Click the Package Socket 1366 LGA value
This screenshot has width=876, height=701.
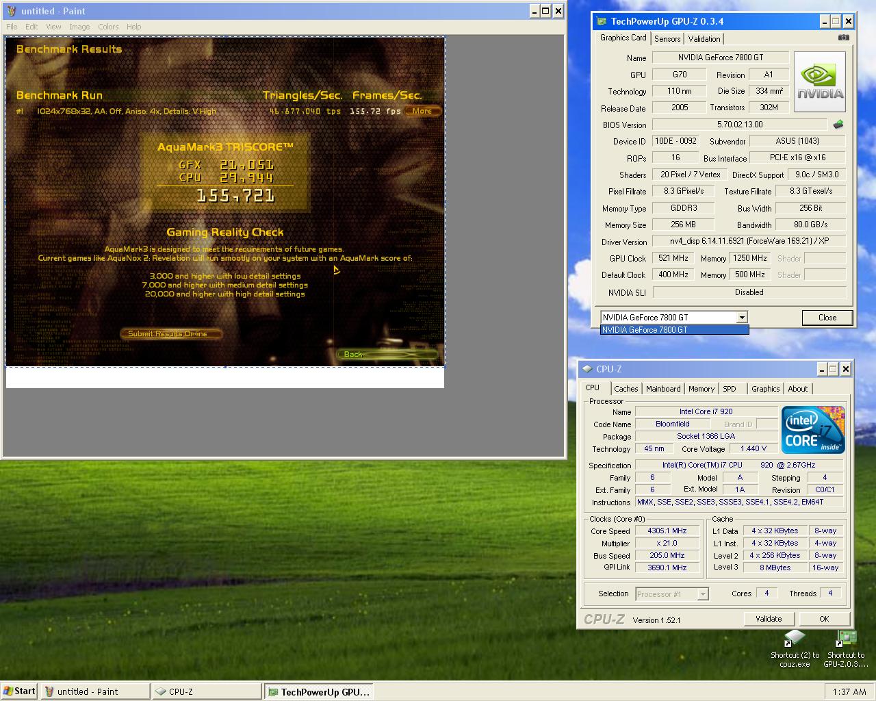706,436
